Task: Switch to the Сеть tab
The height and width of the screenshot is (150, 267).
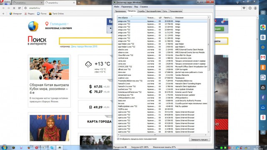Action: (165, 11)
